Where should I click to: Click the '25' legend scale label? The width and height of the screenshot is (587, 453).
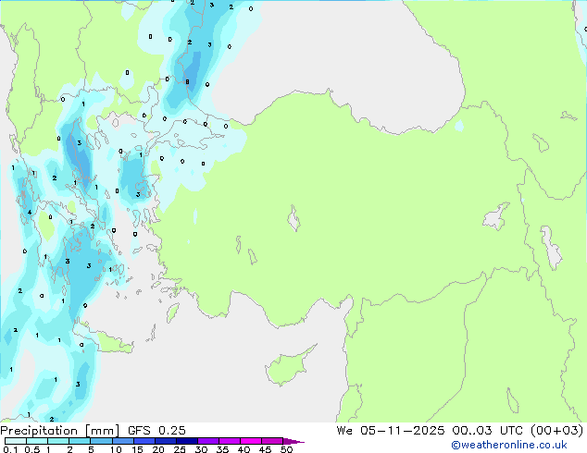tap(180, 449)
